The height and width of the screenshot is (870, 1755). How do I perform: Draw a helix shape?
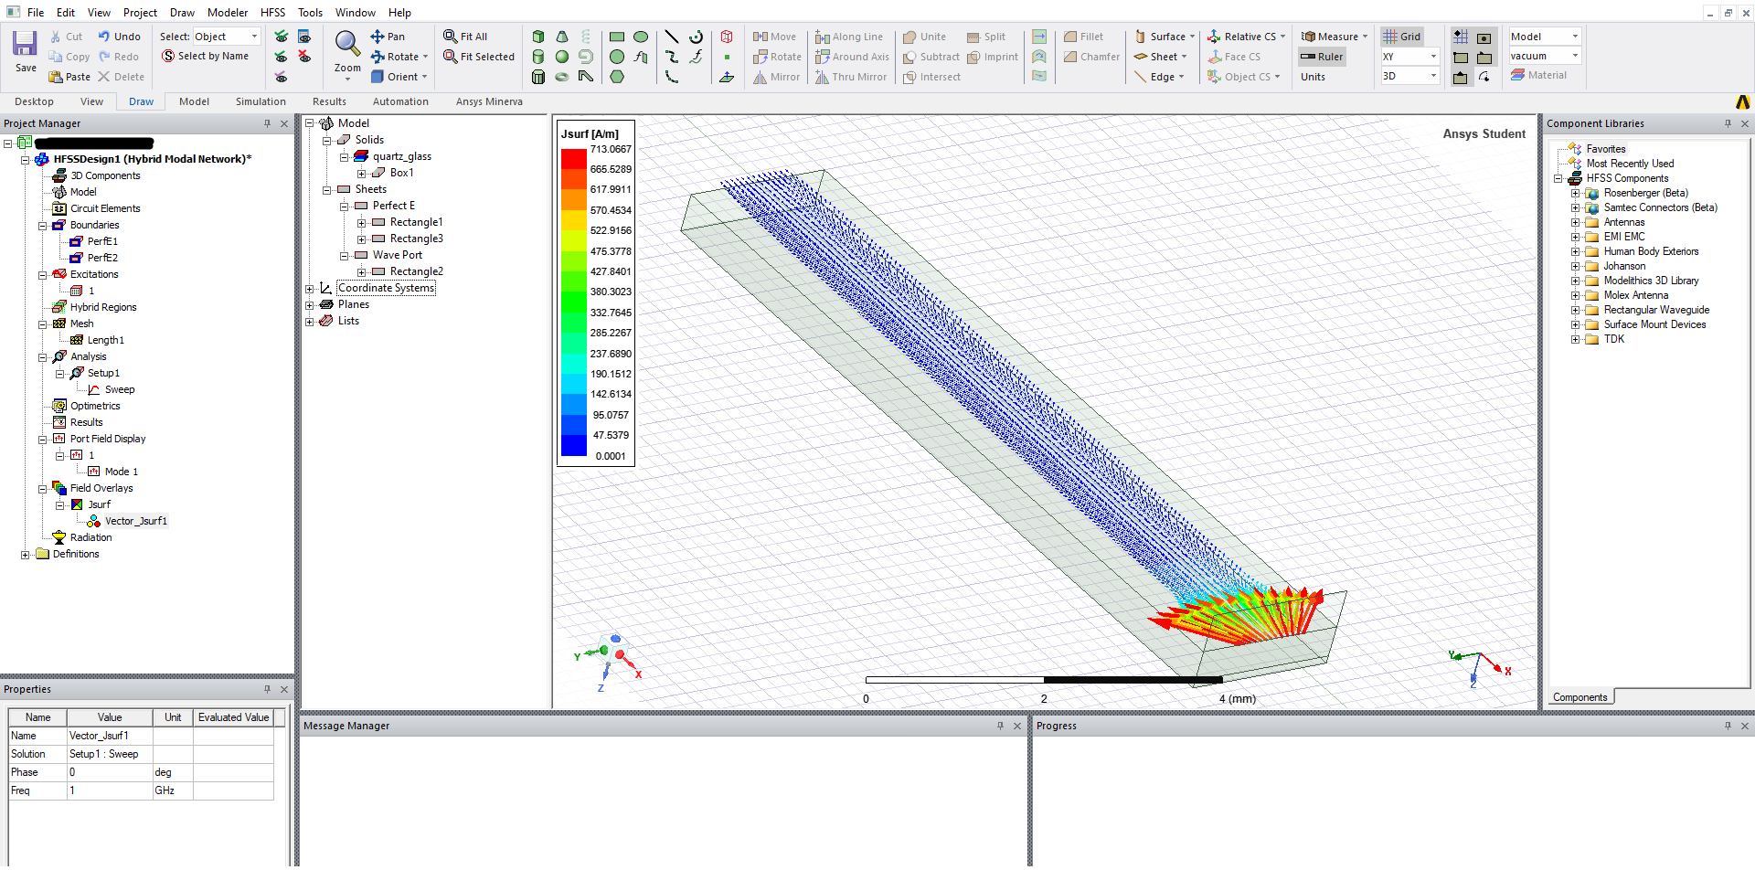586,37
